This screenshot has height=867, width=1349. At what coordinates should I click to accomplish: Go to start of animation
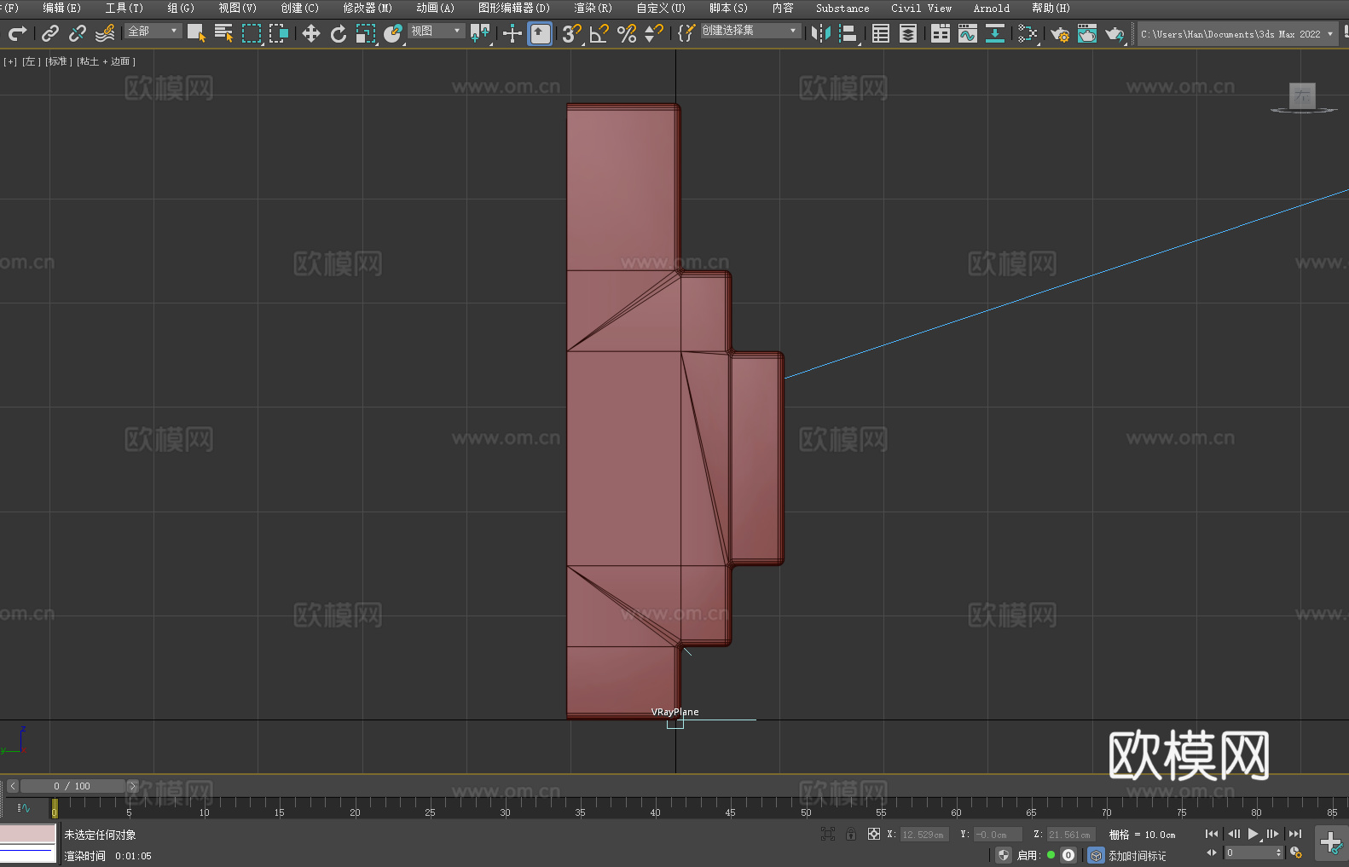[1212, 834]
